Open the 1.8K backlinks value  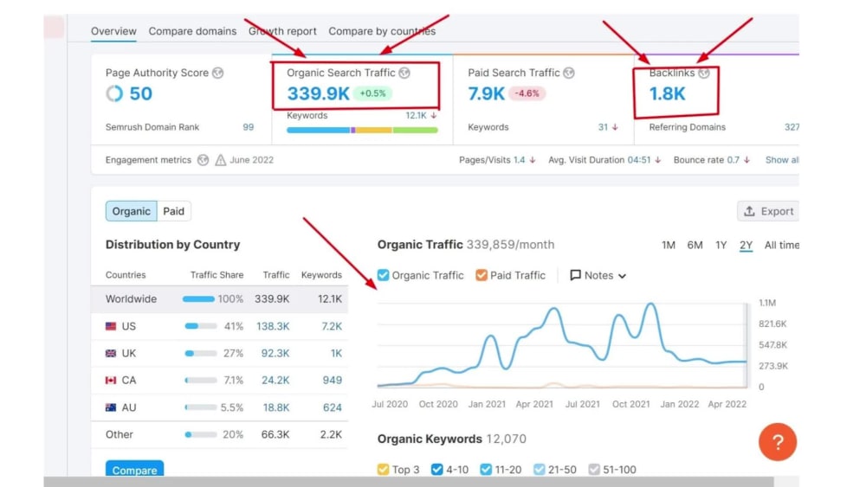point(667,93)
